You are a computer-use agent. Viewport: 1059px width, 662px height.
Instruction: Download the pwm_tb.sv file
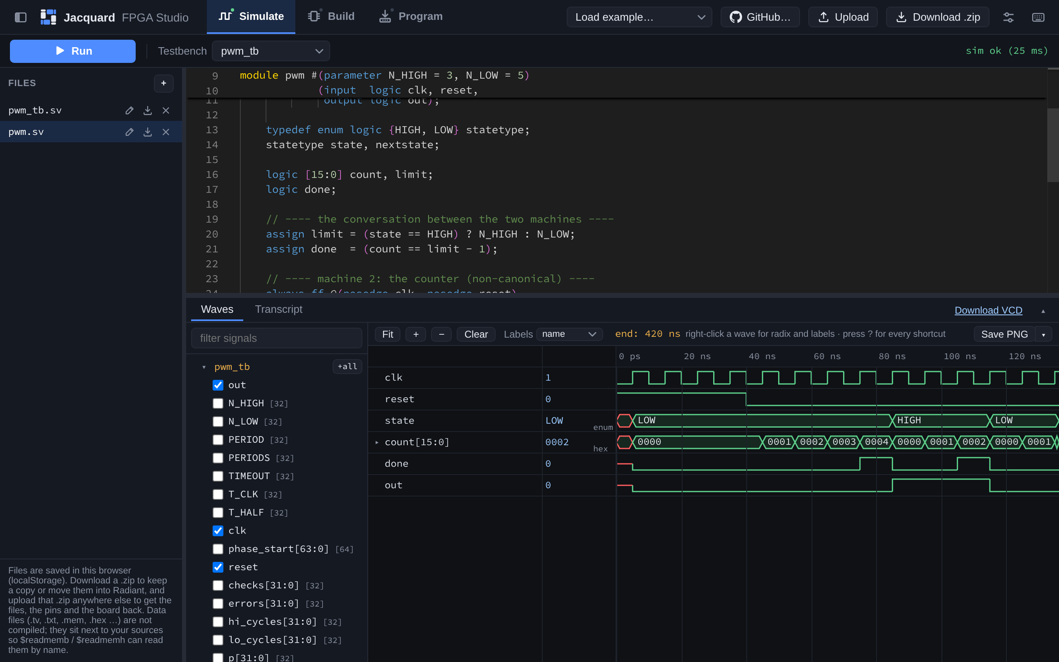point(147,110)
